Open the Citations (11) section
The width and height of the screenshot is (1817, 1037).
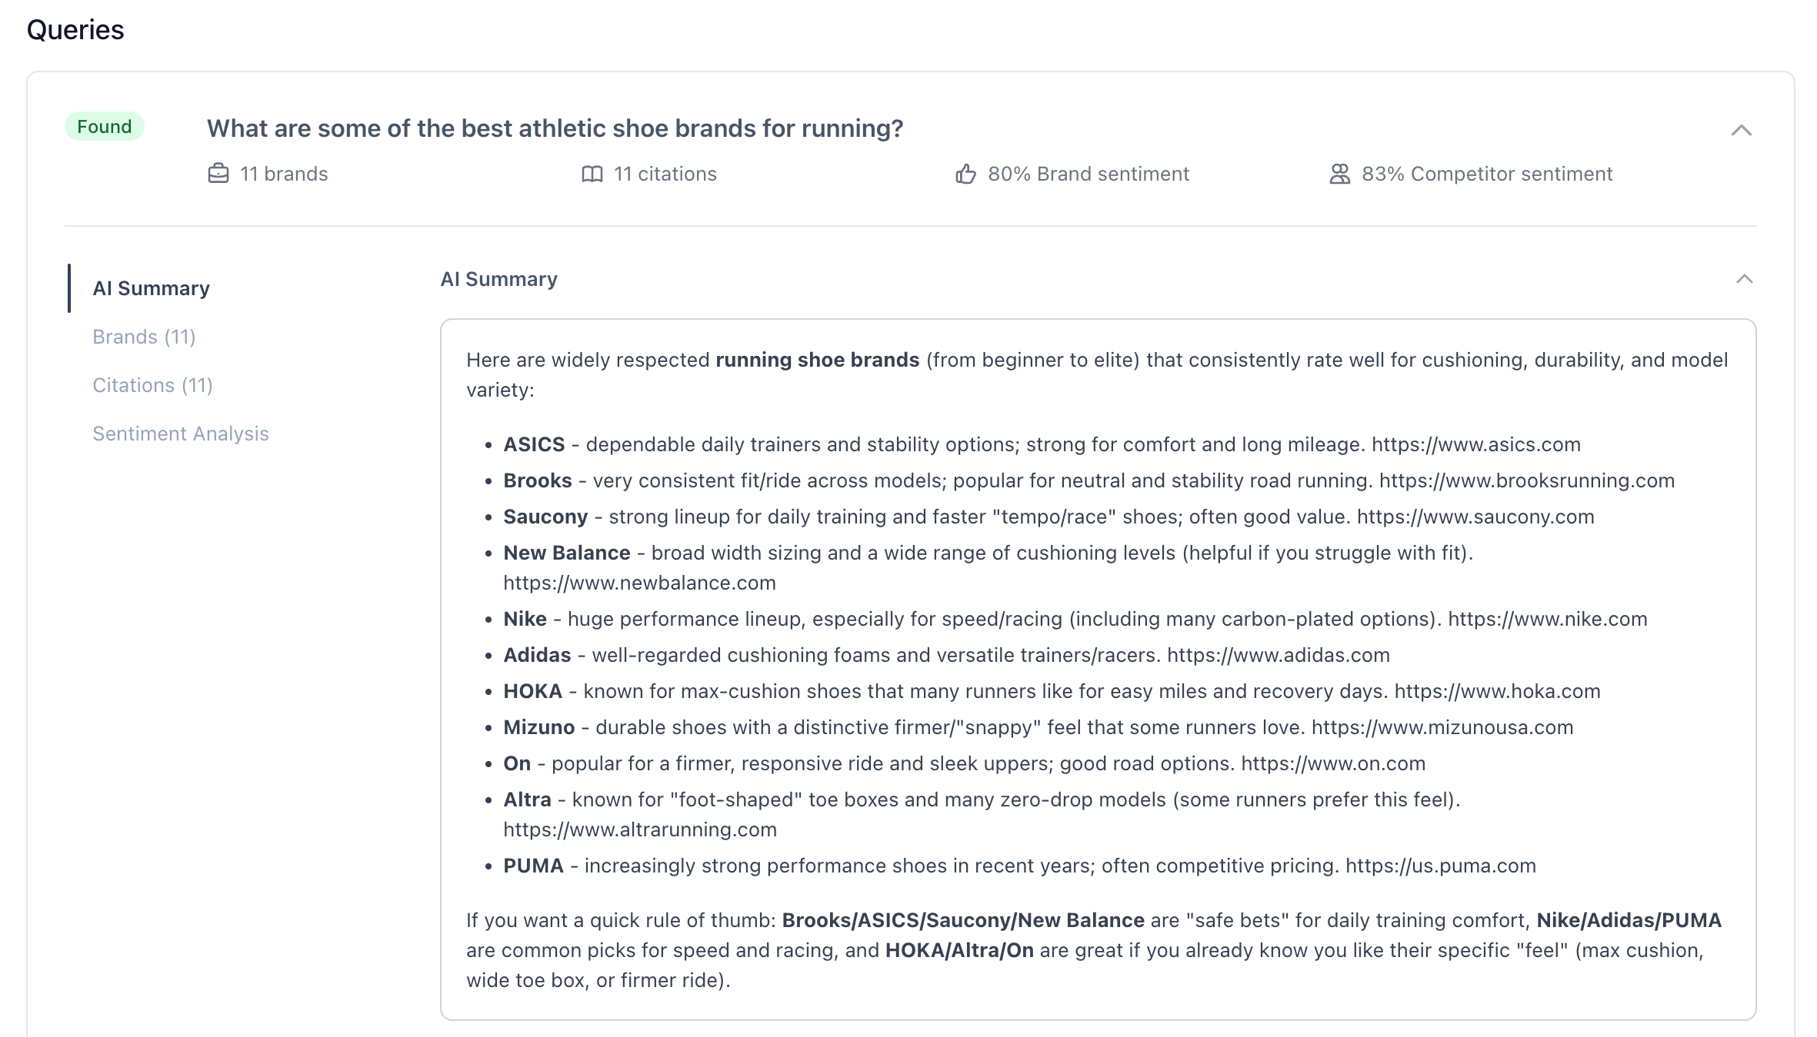pos(152,385)
